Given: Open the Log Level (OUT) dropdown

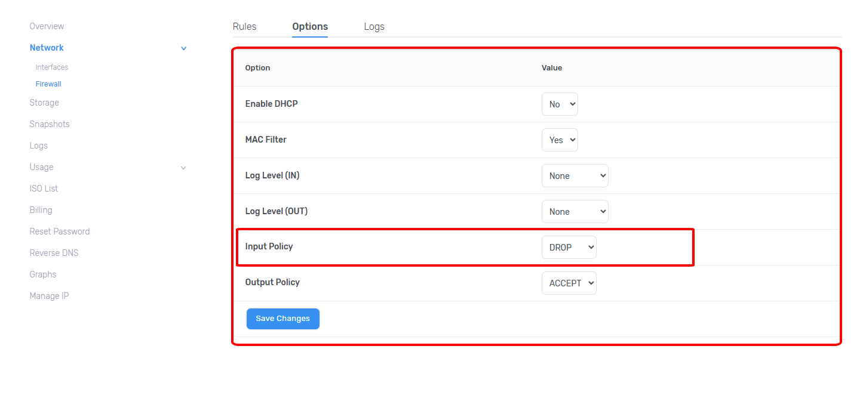Looking at the screenshot, I should coord(575,212).
